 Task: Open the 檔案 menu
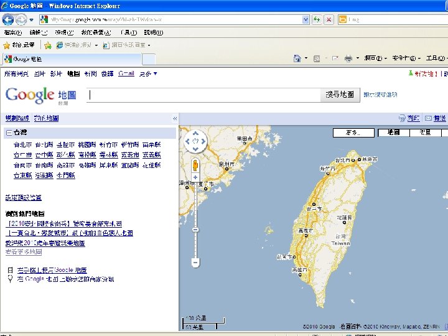pyautogui.click(x=13, y=32)
